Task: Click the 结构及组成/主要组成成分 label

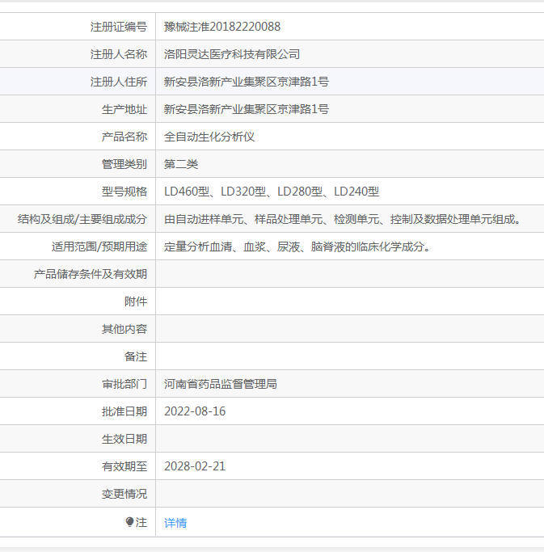Action: click(82, 219)
